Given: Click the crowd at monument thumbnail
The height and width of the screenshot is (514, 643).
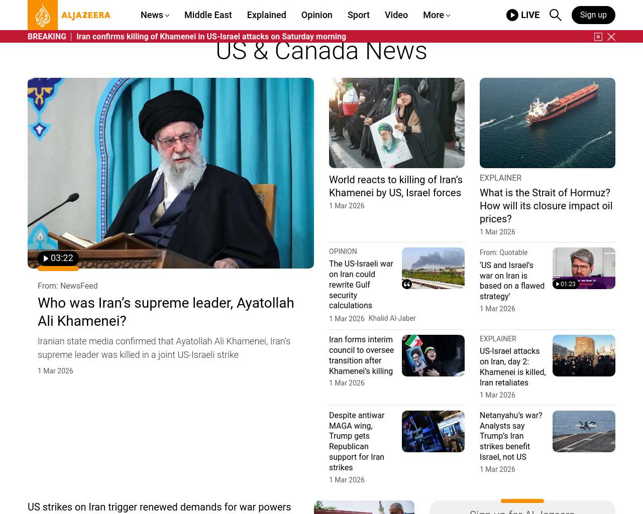Looking at the screenshot, I should 584,355.
